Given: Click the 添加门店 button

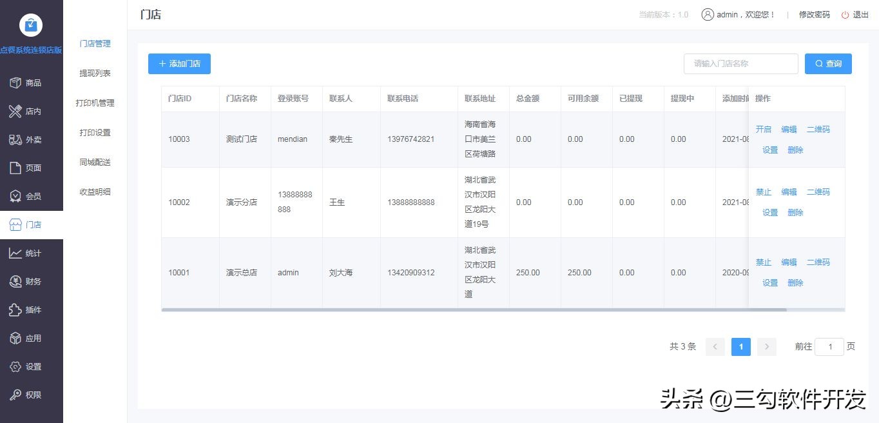Looking at the screenshot, I should tap(179, 64).
